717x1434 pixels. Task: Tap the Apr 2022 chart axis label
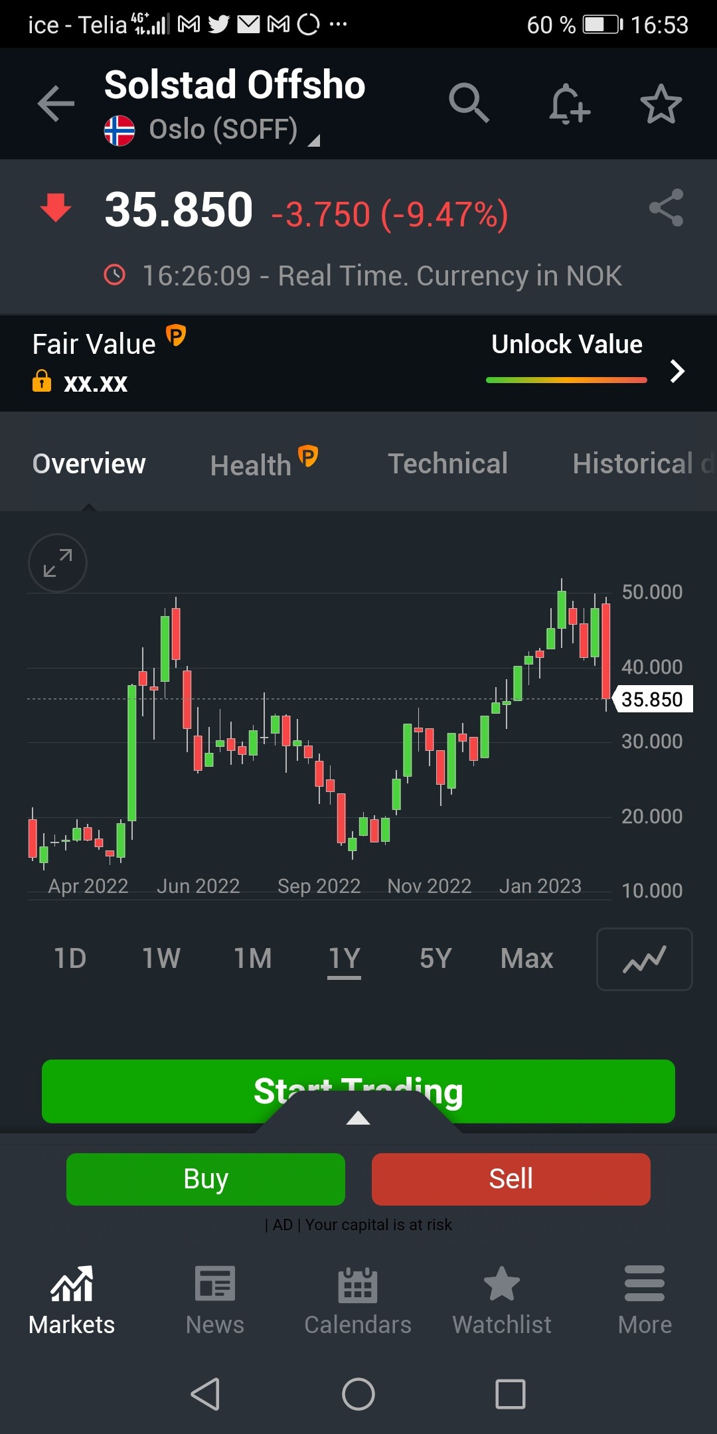pos(88,886)
